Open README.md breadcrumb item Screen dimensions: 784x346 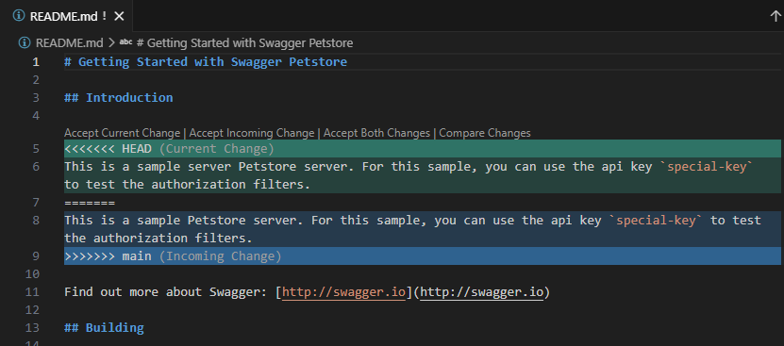point(69,43)
